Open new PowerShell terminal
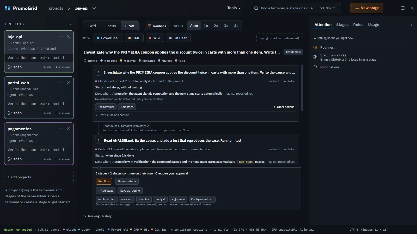This screenshot has height=234, width=417. 108,38
